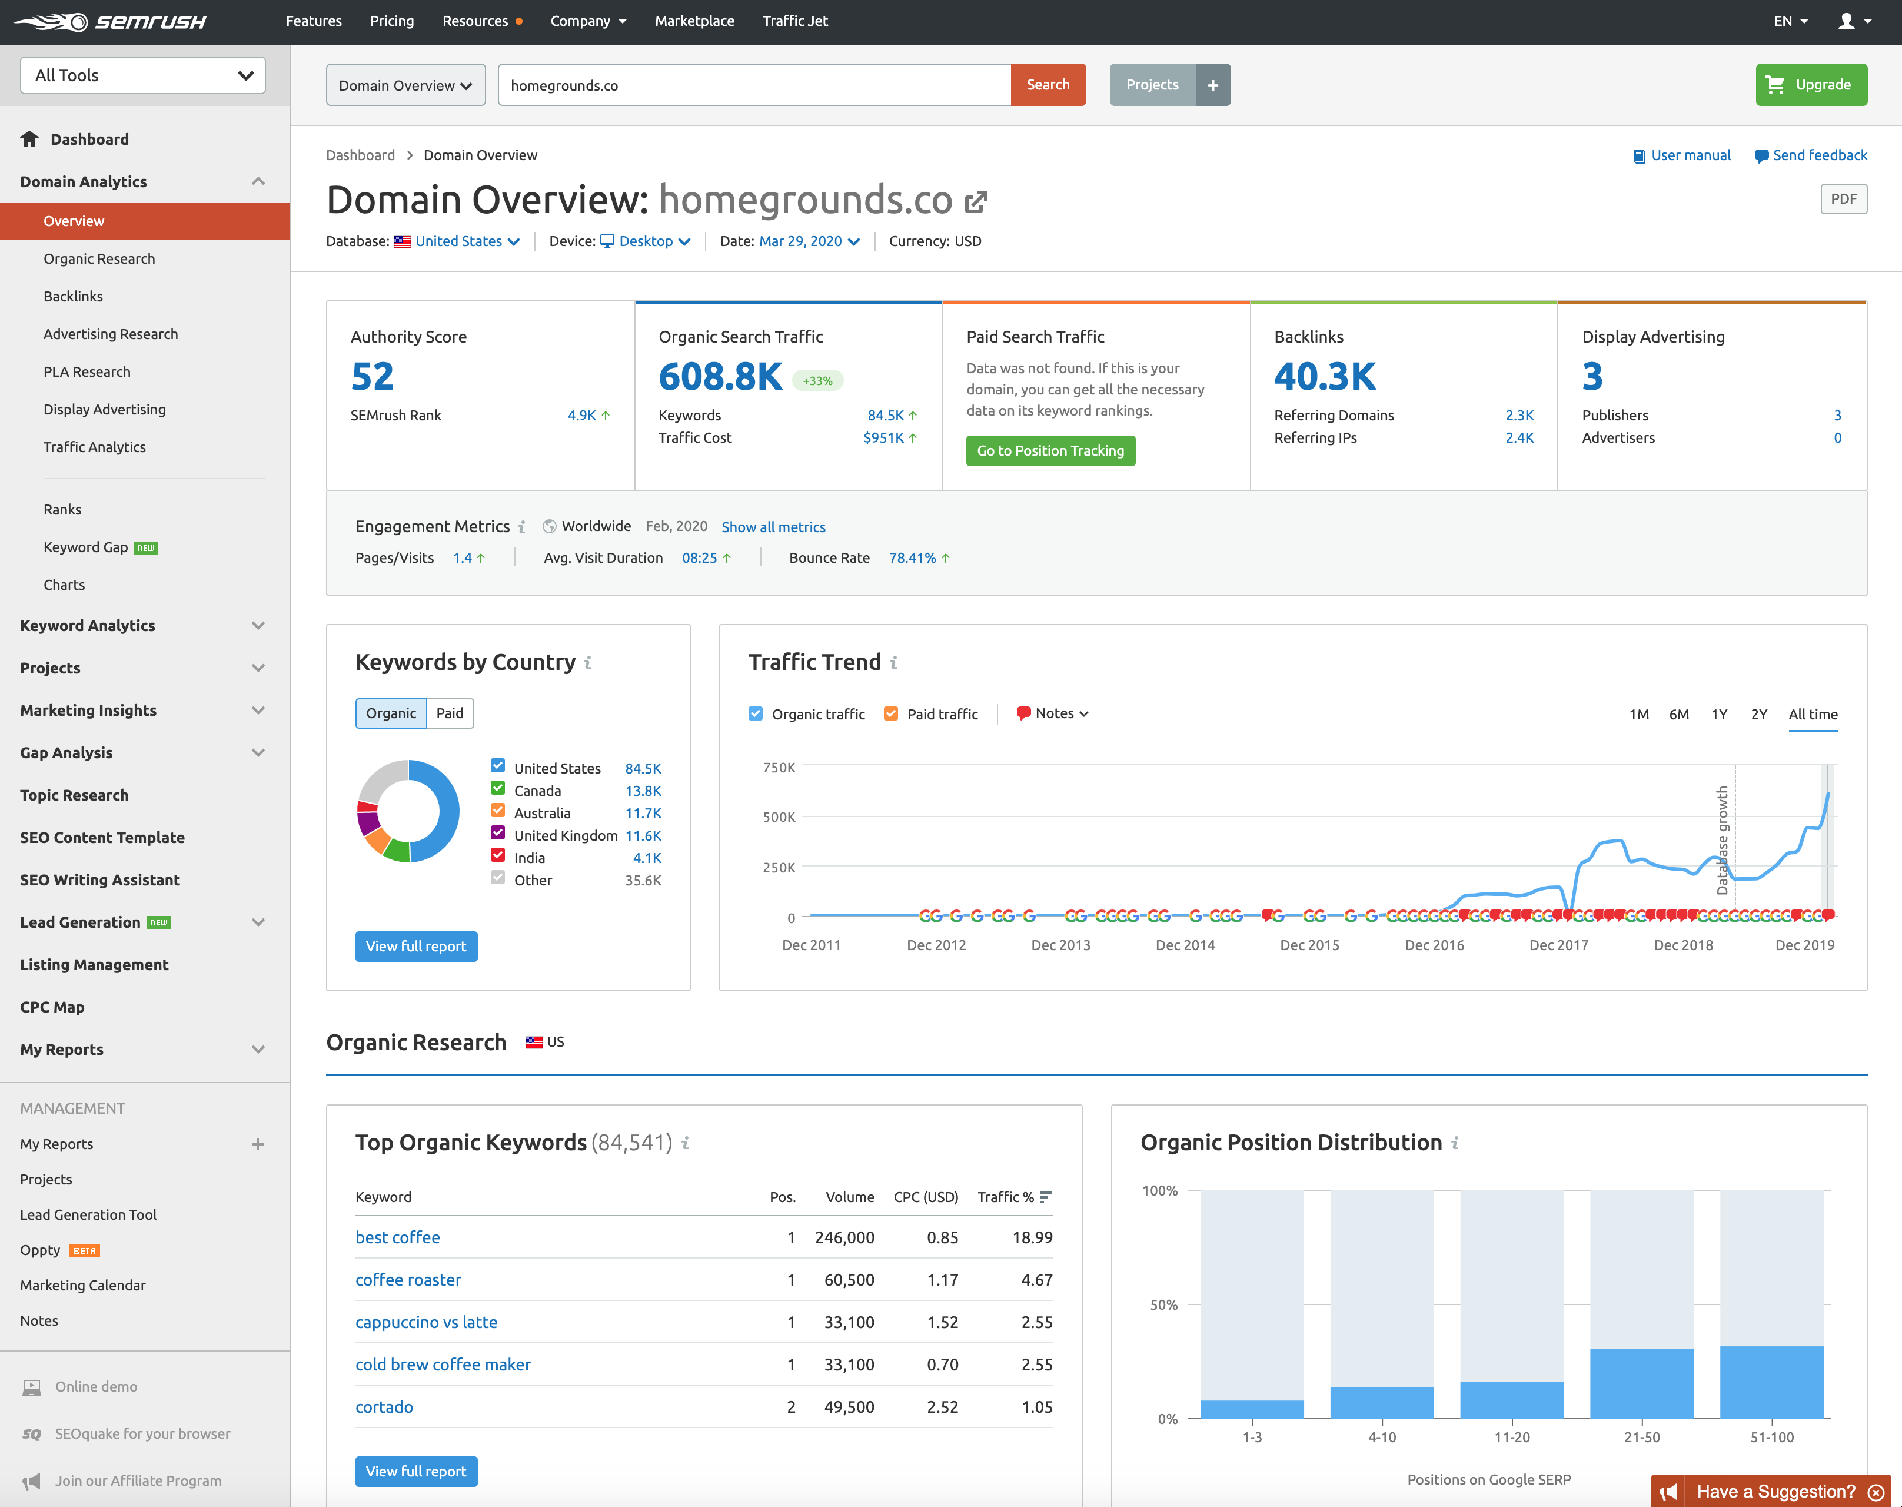Toggle the Paid traffic checkbox
The image size is (1902, 1507).
891,714
